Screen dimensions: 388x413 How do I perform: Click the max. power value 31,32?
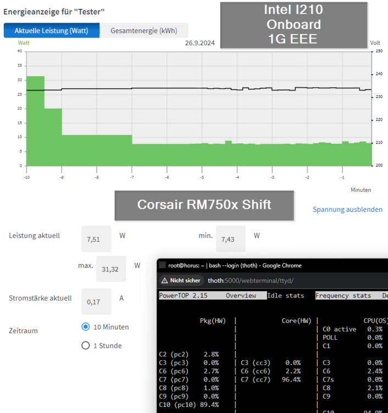pos(111,269)
